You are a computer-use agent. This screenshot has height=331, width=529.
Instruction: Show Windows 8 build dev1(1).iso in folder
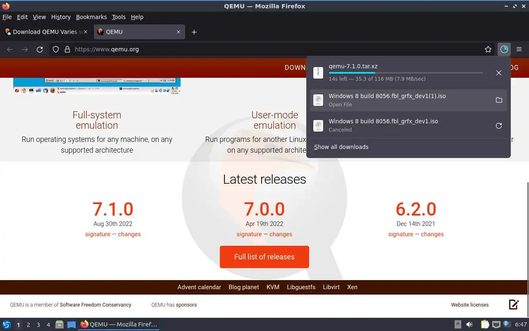[499, 100]
